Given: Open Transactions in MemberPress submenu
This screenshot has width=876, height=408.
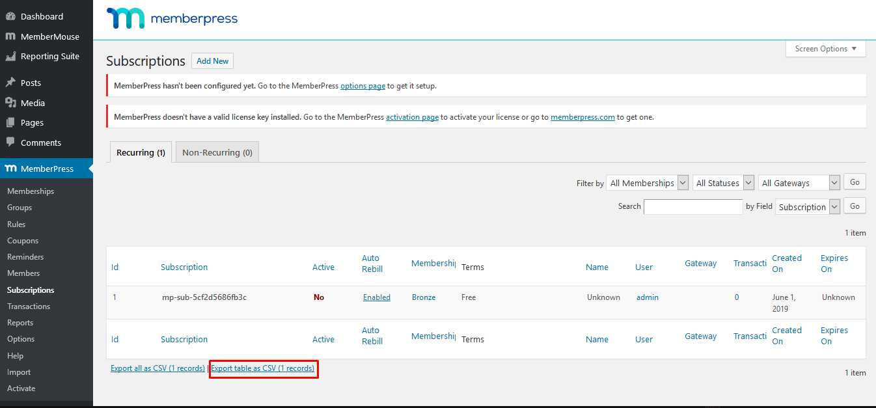Looking at the screenshot, I should point(29,306).
